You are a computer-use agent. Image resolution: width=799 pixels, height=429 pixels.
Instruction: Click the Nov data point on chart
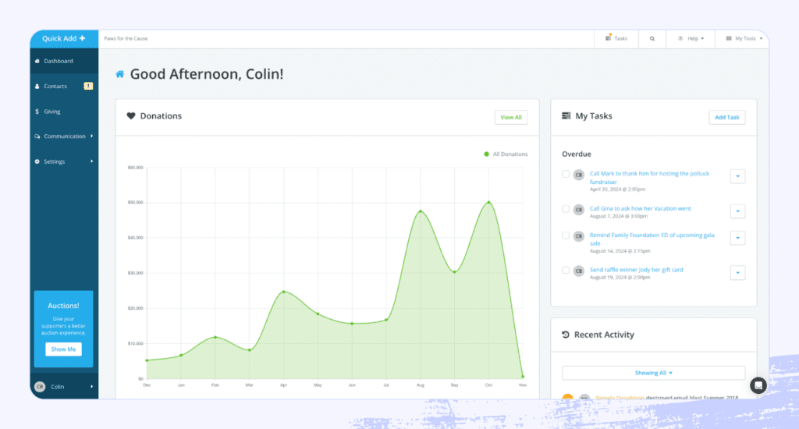click(523, 377)
